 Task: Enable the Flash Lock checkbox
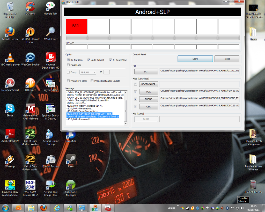click(x=68, y=65)
